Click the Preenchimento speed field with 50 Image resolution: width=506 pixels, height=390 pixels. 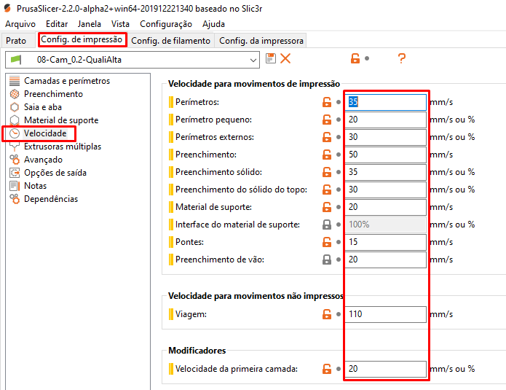click(386, 155)
